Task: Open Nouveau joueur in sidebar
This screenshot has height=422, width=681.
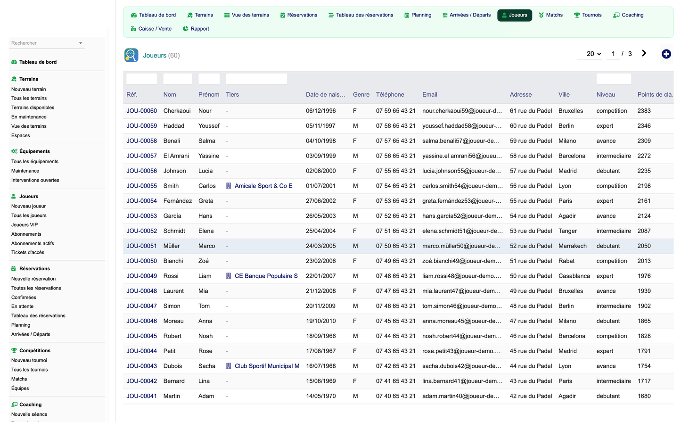Action: pos(29,207)
